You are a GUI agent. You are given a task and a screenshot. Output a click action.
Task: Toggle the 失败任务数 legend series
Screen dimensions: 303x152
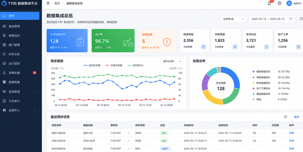114,65
